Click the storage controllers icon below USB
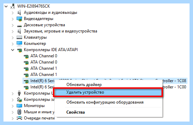Screen dimensions: 193x125 (x=19, y=99)
